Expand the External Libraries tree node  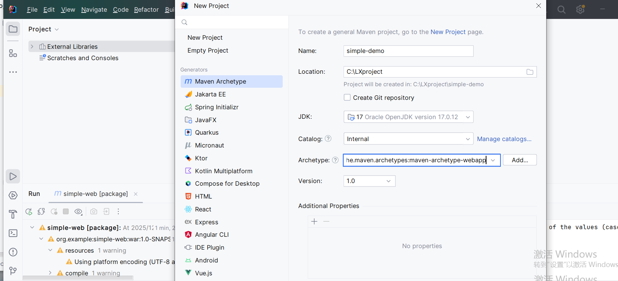click(32, 47)
